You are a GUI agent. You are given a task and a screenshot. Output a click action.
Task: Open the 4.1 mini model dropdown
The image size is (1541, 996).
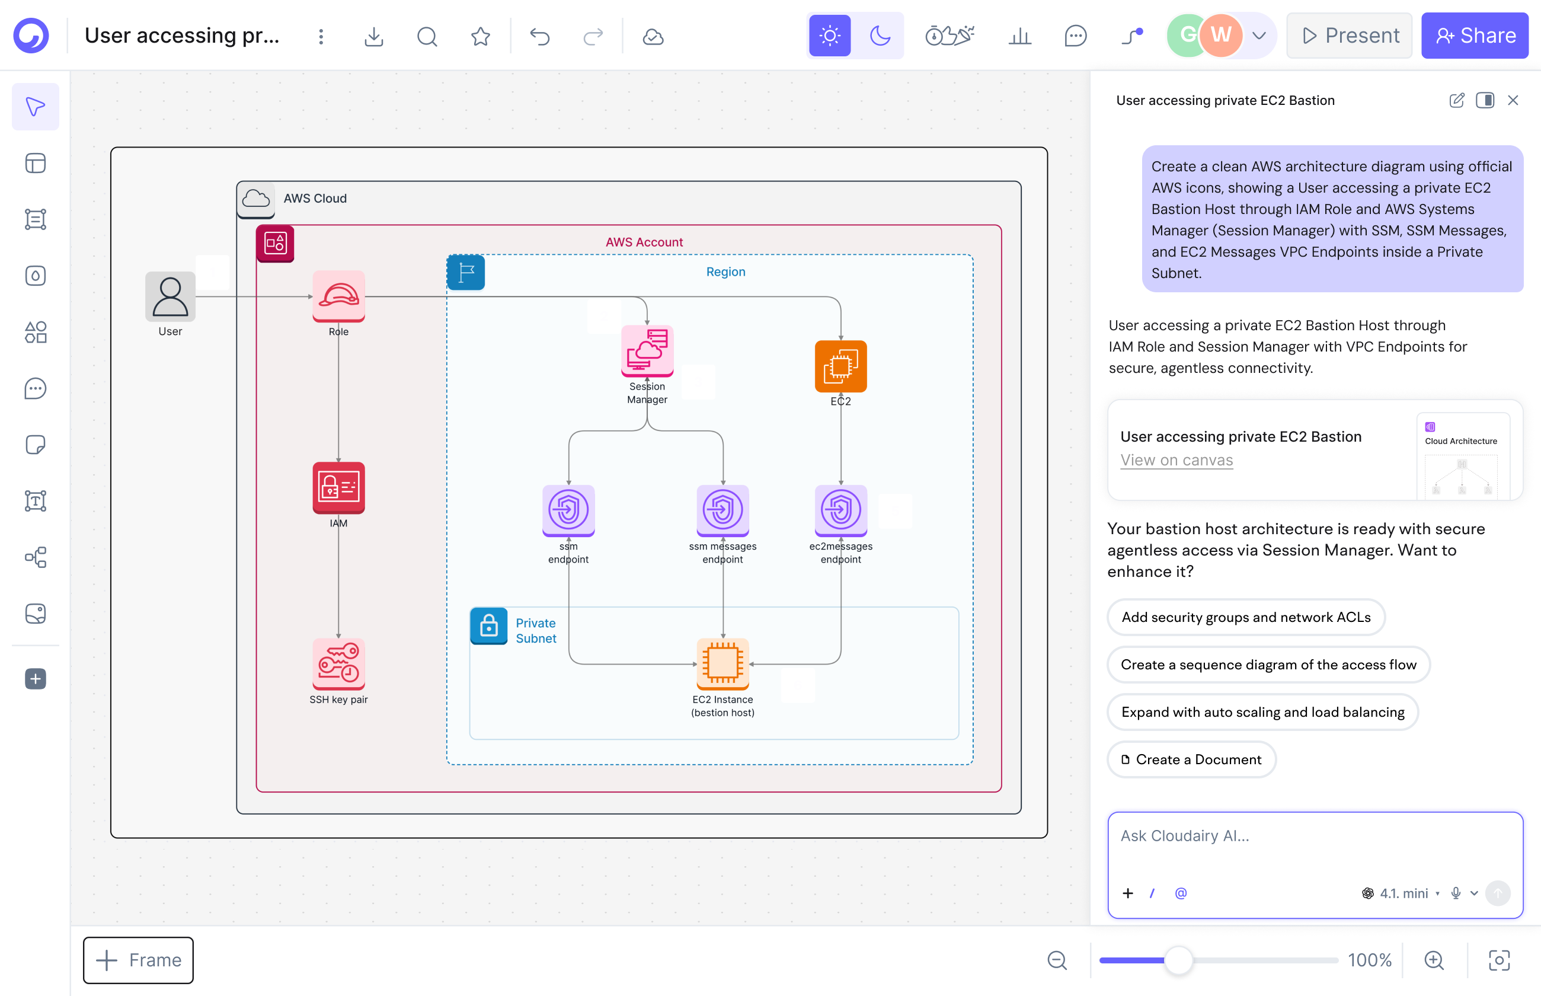coord(1400,893)
